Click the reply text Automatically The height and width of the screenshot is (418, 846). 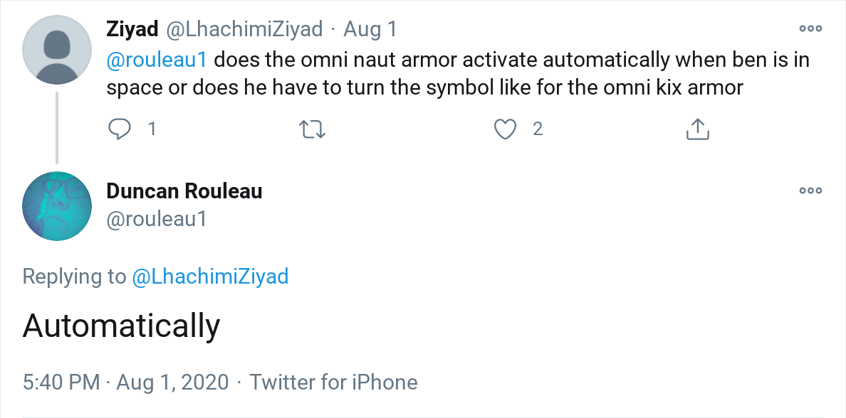click(121, 326)
